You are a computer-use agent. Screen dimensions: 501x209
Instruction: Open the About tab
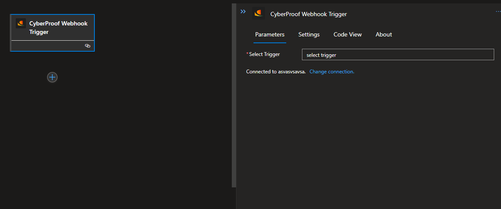click(x=384, y=34)
